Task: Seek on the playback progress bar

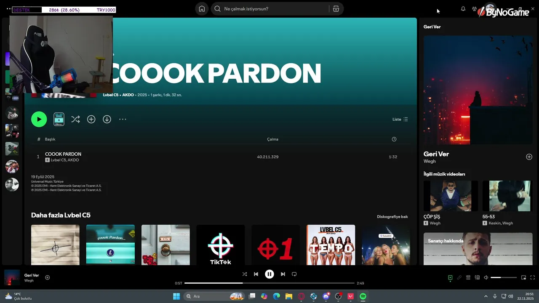Action: tap(269, 283)
